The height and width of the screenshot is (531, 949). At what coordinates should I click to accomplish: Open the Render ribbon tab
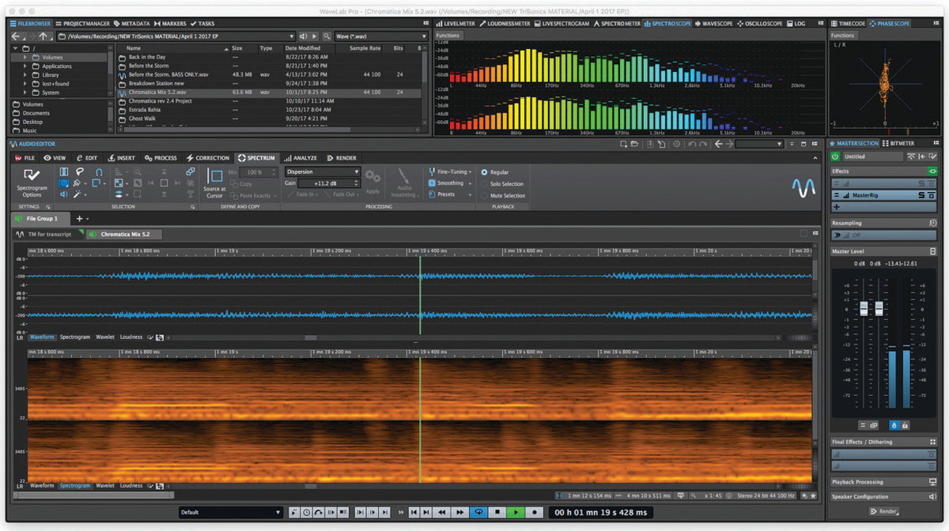[x=341, y=158]
